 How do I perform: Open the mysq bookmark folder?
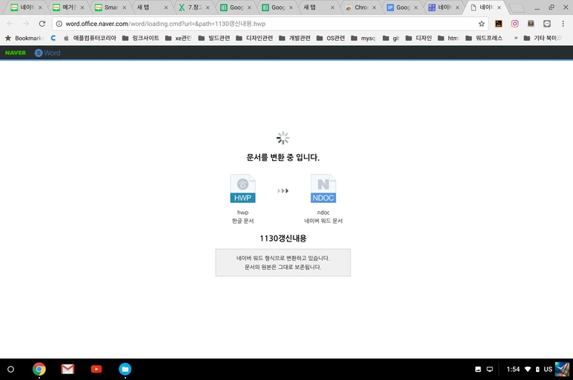point(363,38)
